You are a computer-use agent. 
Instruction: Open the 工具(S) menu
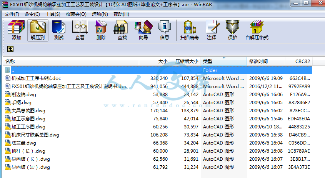tap(53, 14)
